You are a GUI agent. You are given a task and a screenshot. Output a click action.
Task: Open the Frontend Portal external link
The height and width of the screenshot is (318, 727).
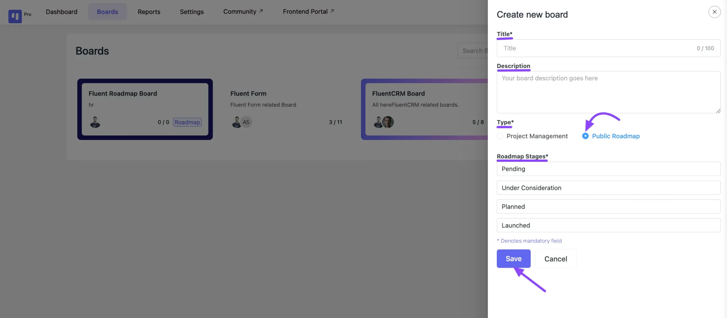pos(308,12)
